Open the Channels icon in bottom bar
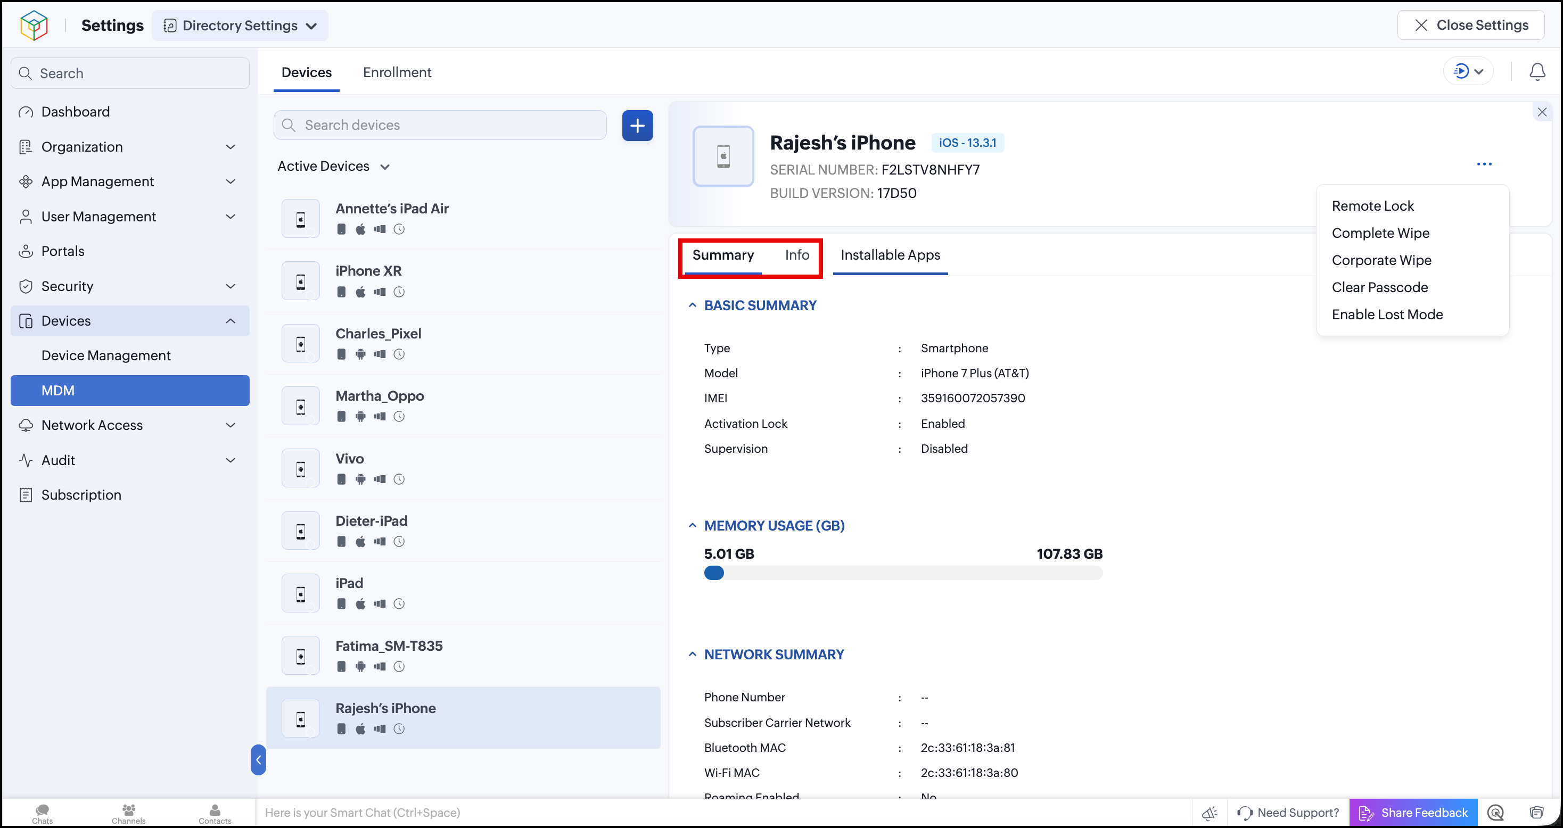Image resolution: width=1563 pixels, height=828 pixels. (x=129, y=813)
